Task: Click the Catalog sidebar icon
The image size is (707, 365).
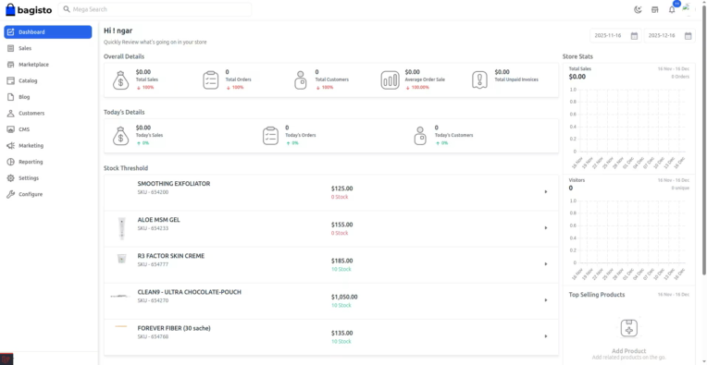Action: coord(11,80)
